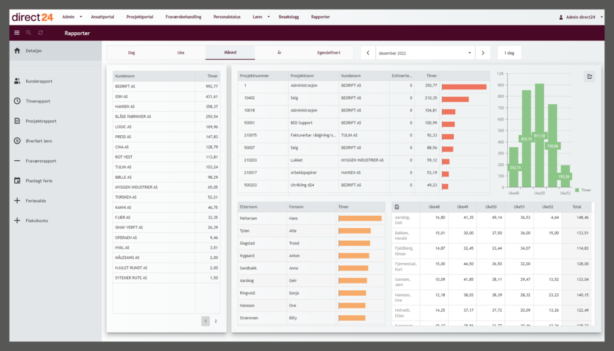
Task: Select Bakken, Harald weekly row
Action: (492, 235)
